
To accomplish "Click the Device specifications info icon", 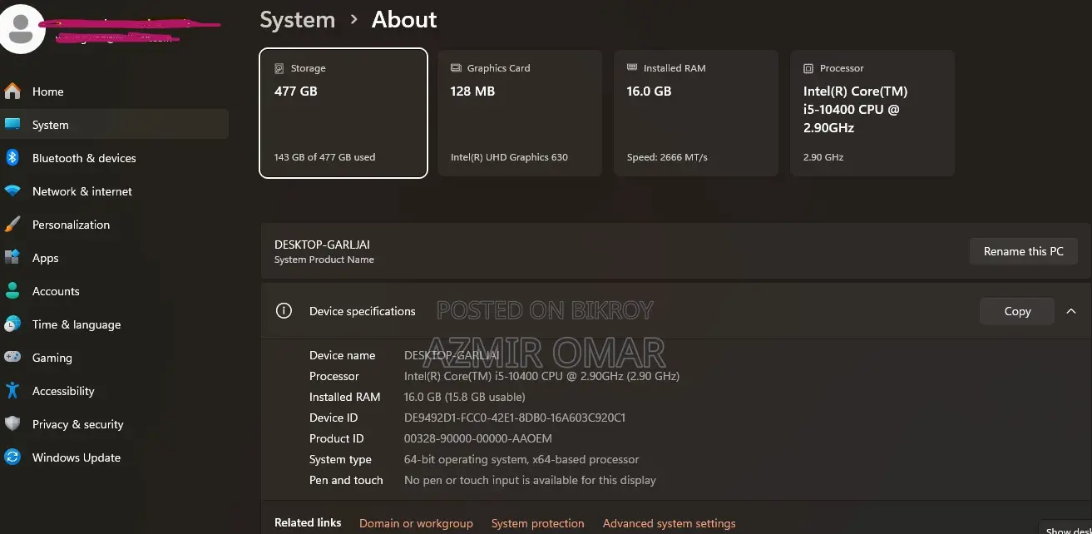I will [x=284, y=311].
